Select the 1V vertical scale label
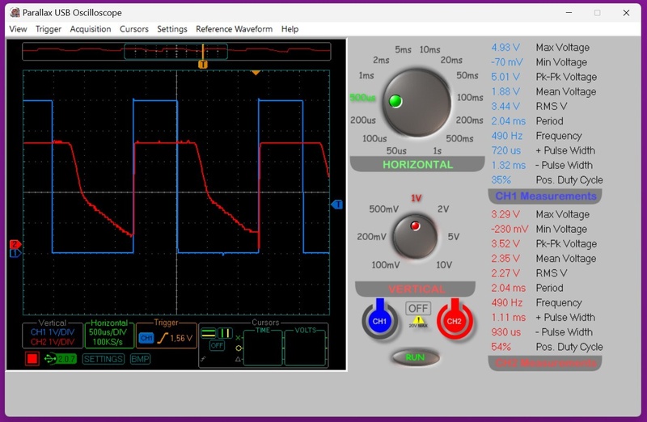Image resolution: width=647 pixels, height=422 pixels. coord(416,198)
